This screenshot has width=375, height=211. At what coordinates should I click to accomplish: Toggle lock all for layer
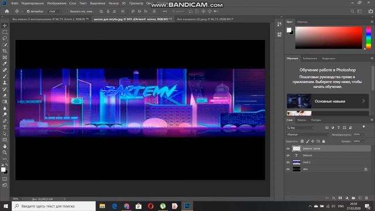(x=323, y=141)
